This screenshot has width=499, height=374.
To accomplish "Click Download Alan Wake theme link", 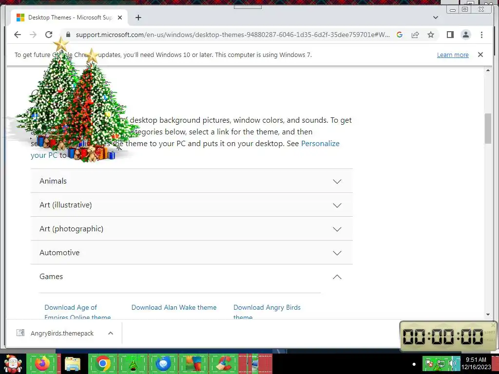I will tap(174, 308).
